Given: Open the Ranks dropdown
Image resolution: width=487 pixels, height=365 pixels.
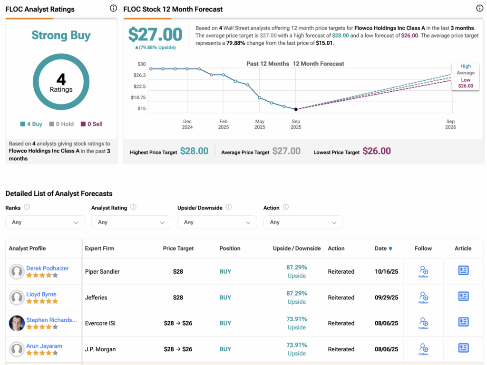Looking at the screenshot, I should [x=45, y=222].
